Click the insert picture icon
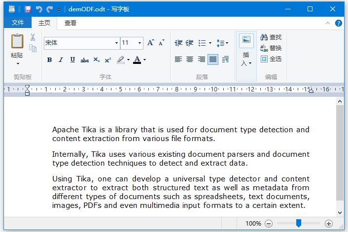 (246, 40)
